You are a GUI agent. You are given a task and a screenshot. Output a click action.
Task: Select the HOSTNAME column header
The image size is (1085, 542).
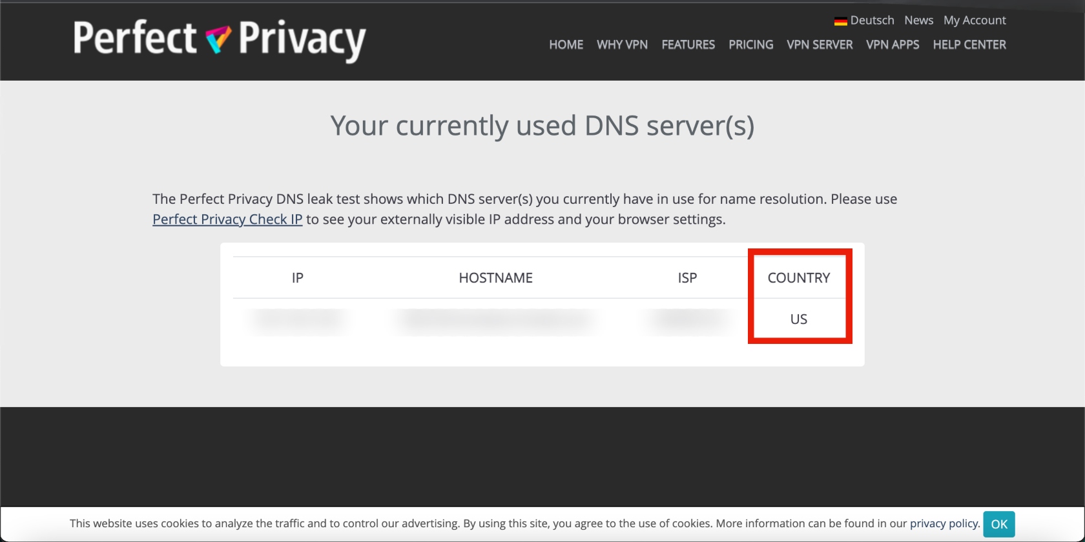coord(495,277)
